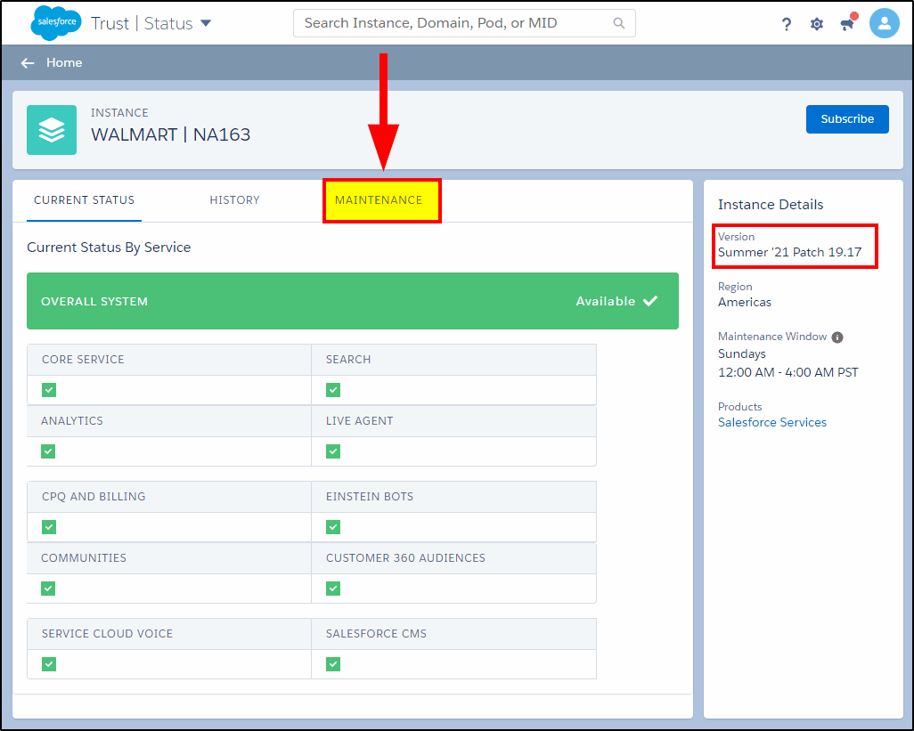Click the WALMART | NA163 instance name
This screenshot has height=731, width=914.
click(x=171, y=134)
